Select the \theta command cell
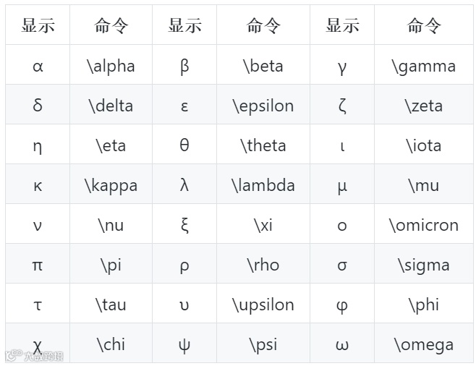This screenshot has height=366, width=476. point(263,144)
